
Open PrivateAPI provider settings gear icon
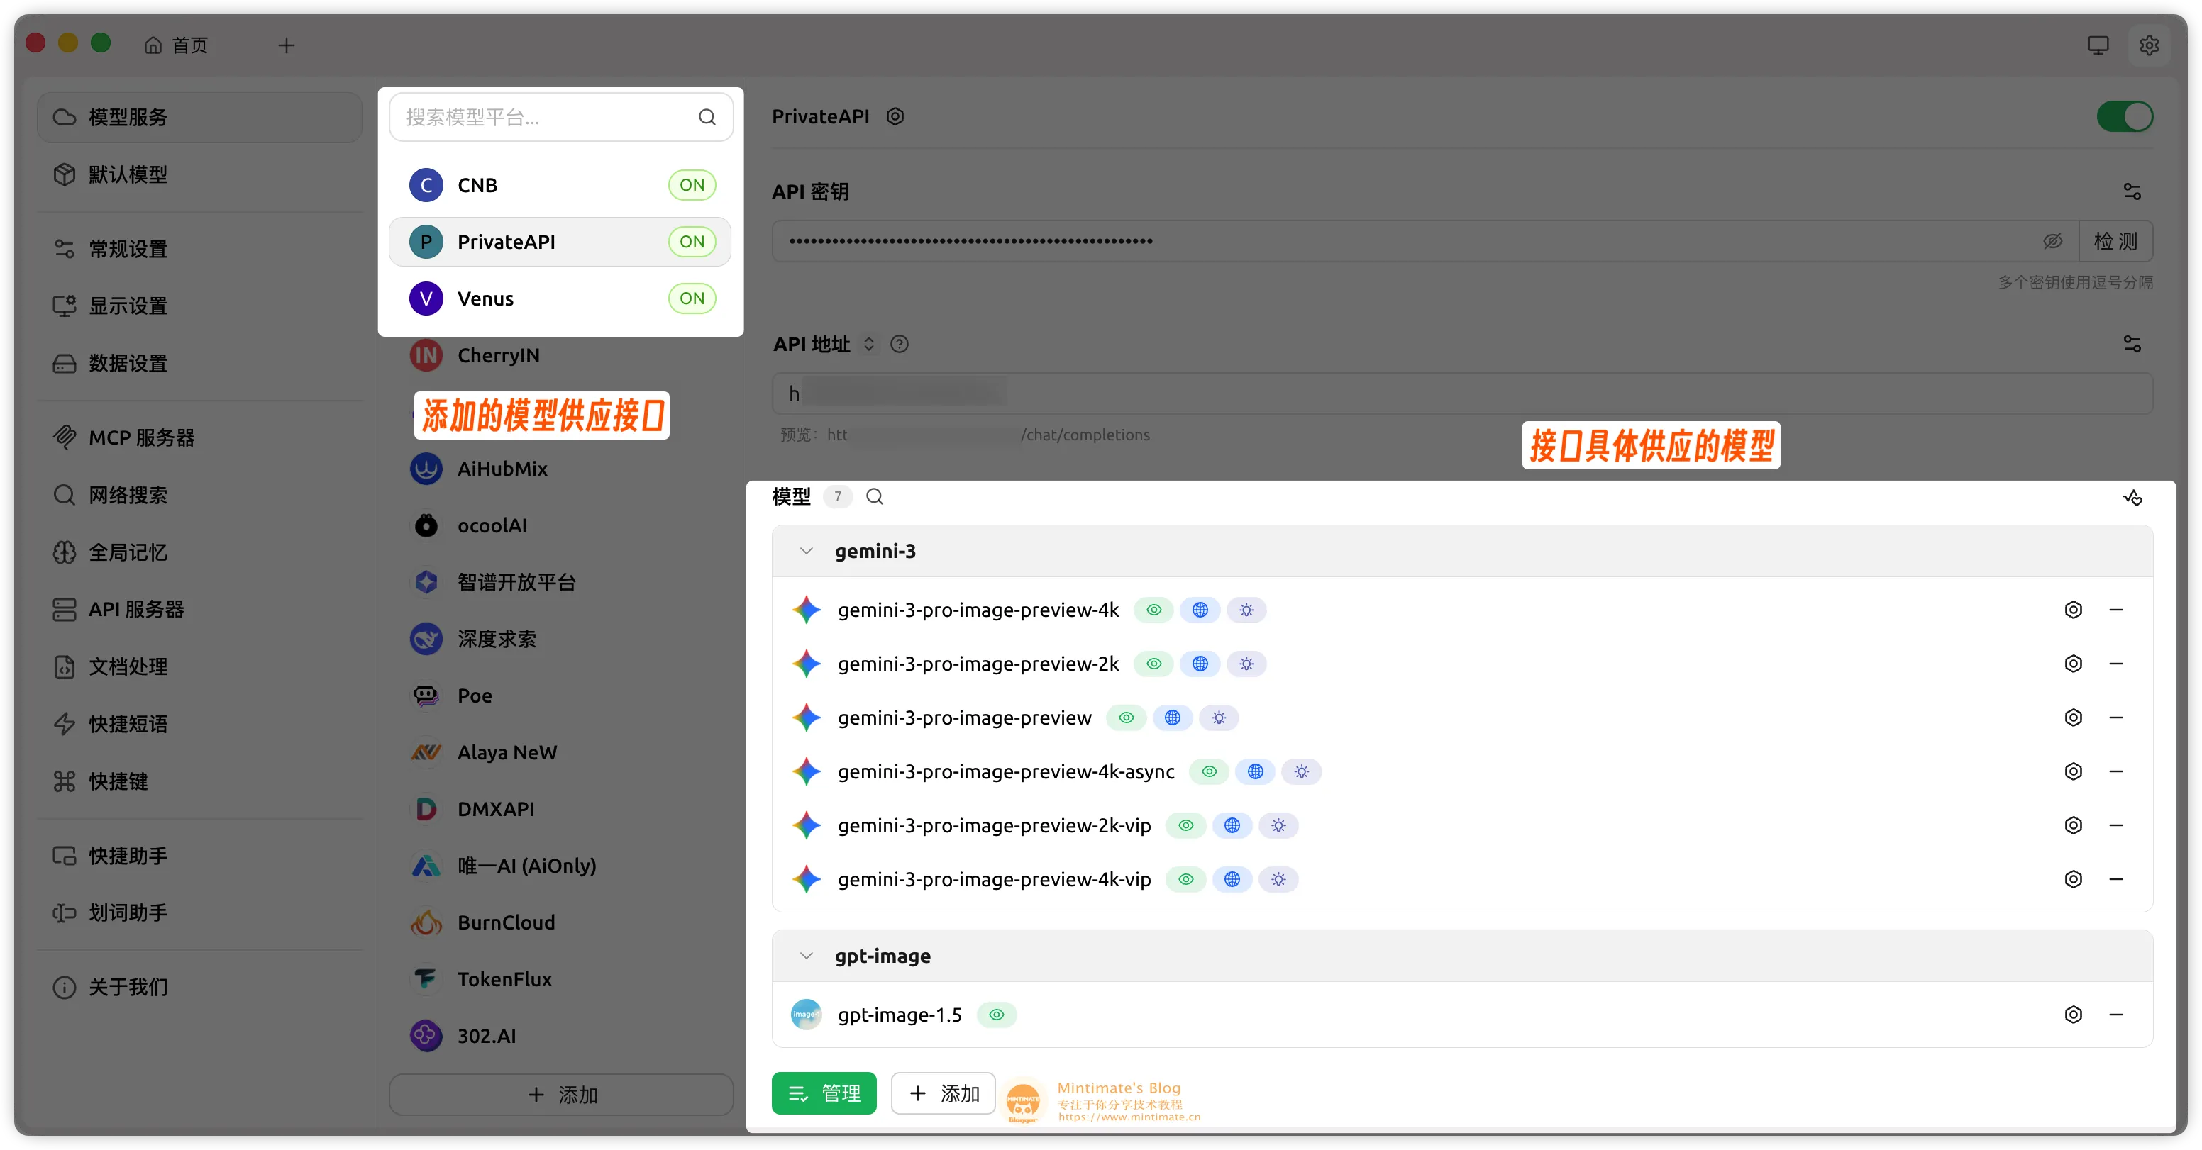point(895,117)
